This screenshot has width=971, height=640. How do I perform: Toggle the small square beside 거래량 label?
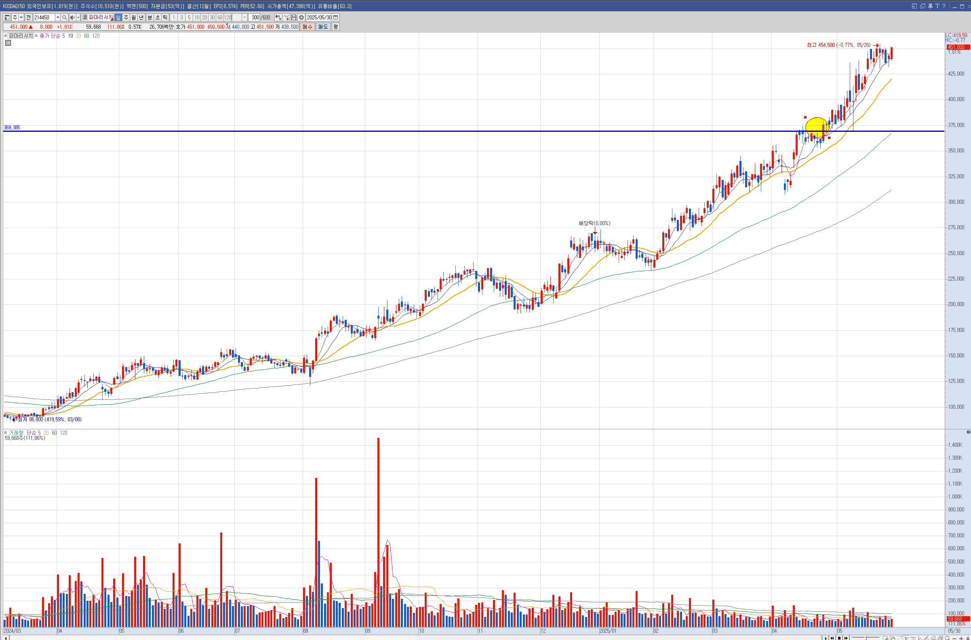(x=6, y=433)
